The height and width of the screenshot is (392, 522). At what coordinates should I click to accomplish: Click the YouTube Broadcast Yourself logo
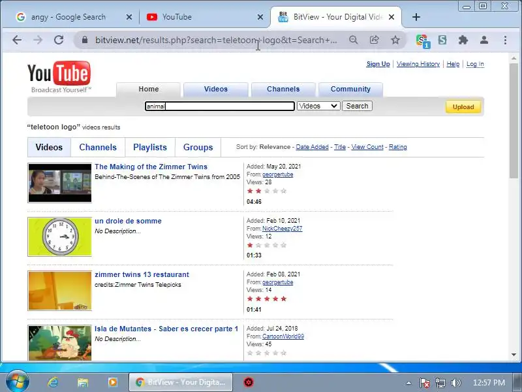(59, 76)
